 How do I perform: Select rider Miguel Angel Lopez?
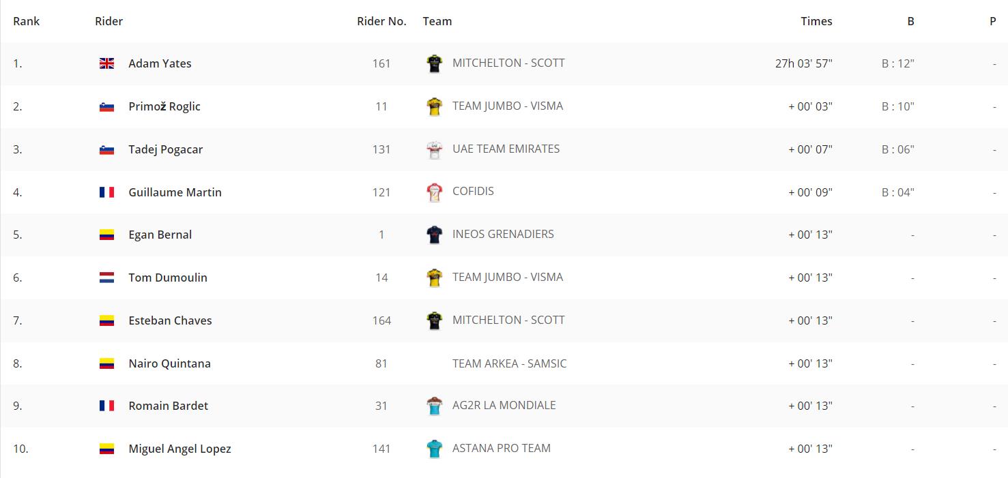tap(179, 449)
